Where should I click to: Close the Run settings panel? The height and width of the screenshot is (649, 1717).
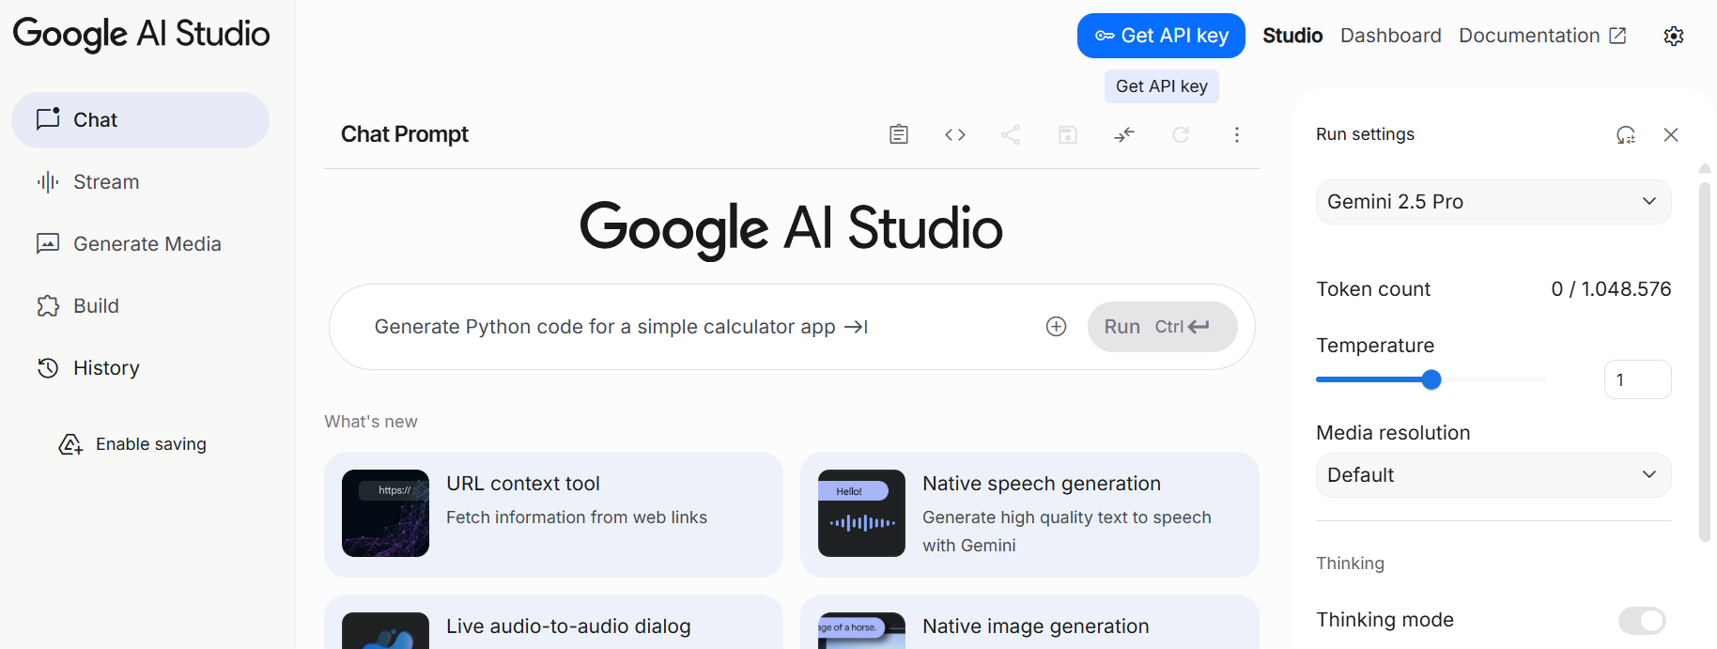[1671, 134]
